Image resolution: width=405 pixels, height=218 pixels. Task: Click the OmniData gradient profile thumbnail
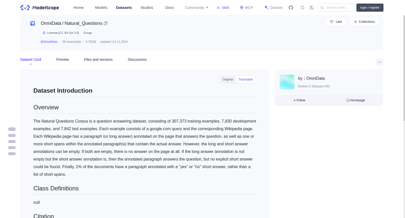point(287,82)
